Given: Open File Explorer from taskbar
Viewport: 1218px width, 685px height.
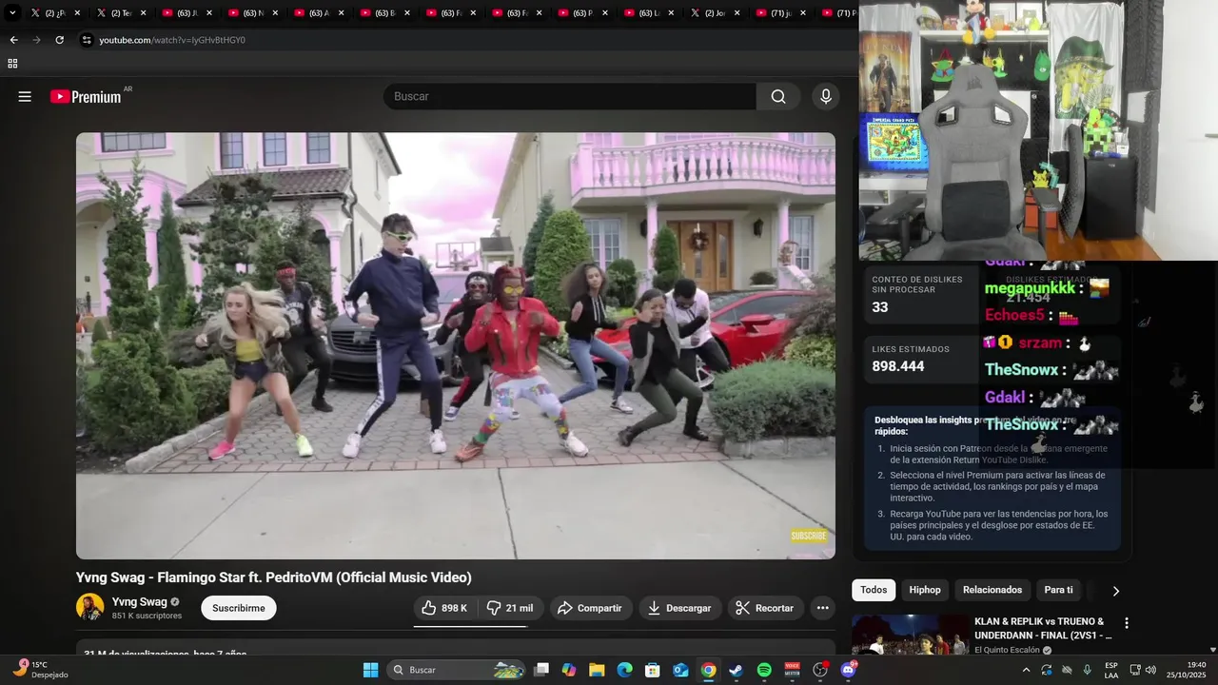Looking at the screenshot, I should (x=597, y=670).
